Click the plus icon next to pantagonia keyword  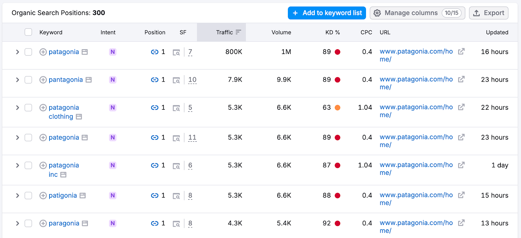click(x=43, y=80)
